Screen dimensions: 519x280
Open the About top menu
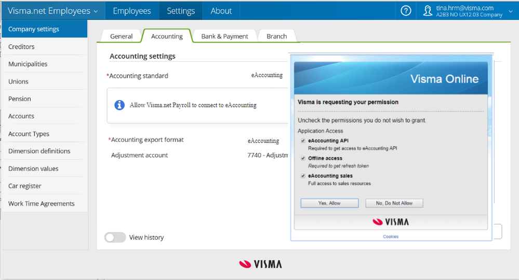coord(221,11)
